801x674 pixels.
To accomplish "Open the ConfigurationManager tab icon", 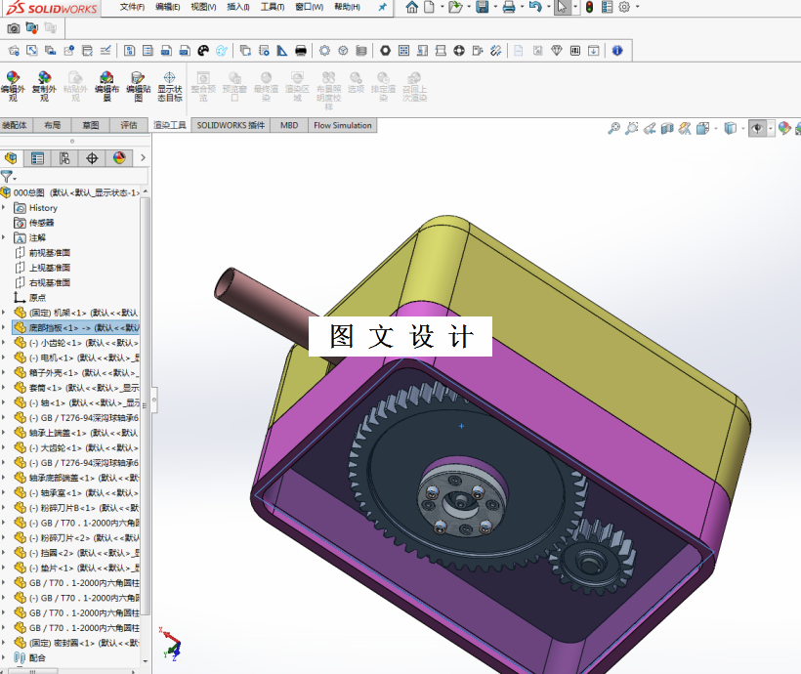I will click(x=64, y=158).
